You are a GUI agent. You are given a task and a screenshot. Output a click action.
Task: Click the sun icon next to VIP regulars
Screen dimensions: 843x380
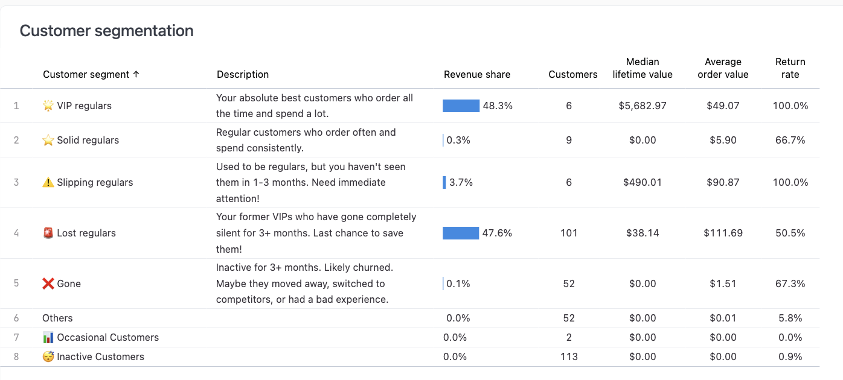[x=48, y=105]
